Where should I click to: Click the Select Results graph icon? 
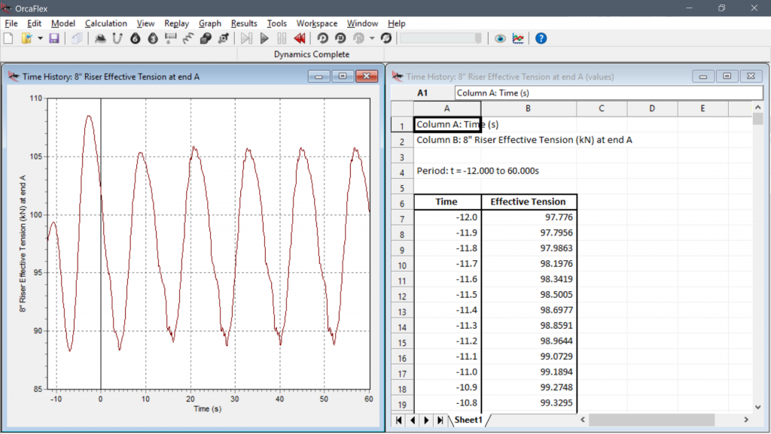tap(518, 38)
